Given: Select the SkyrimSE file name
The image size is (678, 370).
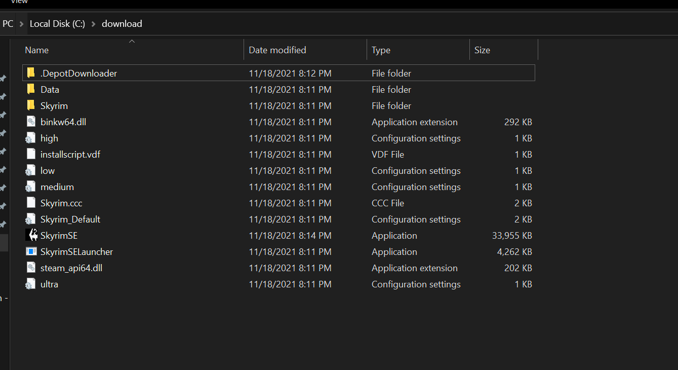Looking at the screenshot, I should (x=59, y=236).
